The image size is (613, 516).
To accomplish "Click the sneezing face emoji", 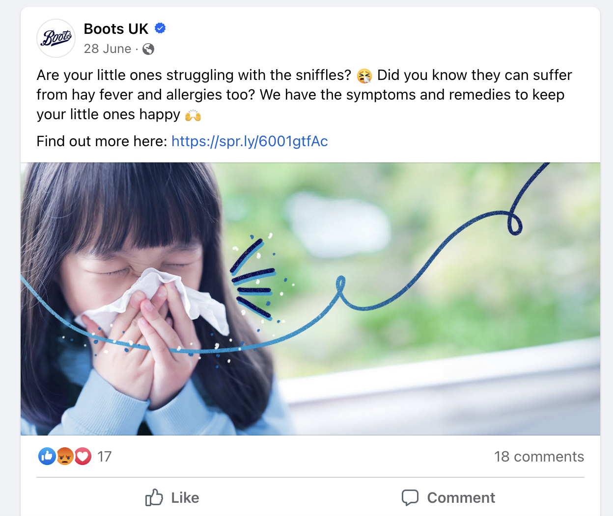I will tap(364, 76).
